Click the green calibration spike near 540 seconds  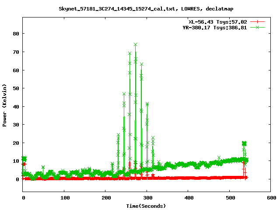click(244, 143)
